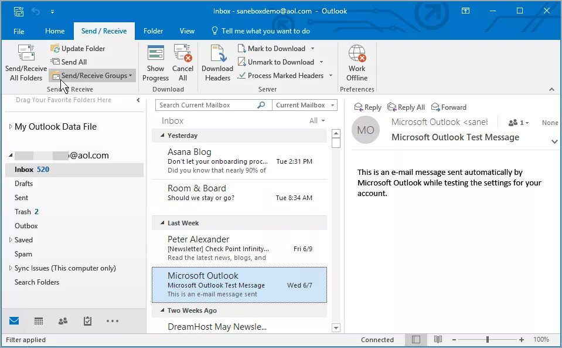Select Send / Receive tab

coord(104,31)
